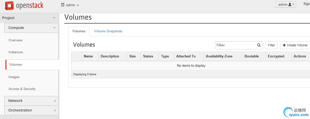Viewport: 310px width, 119px height.
Task: Open Overview in the sidebar
Action: pos(15,40)
